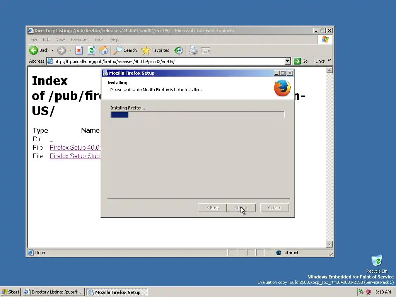Viewport: 396px width, 297px height.
Task: Open the Recycle Bin desktop icon
Action: pyautogui.click(x=377, y=264)
